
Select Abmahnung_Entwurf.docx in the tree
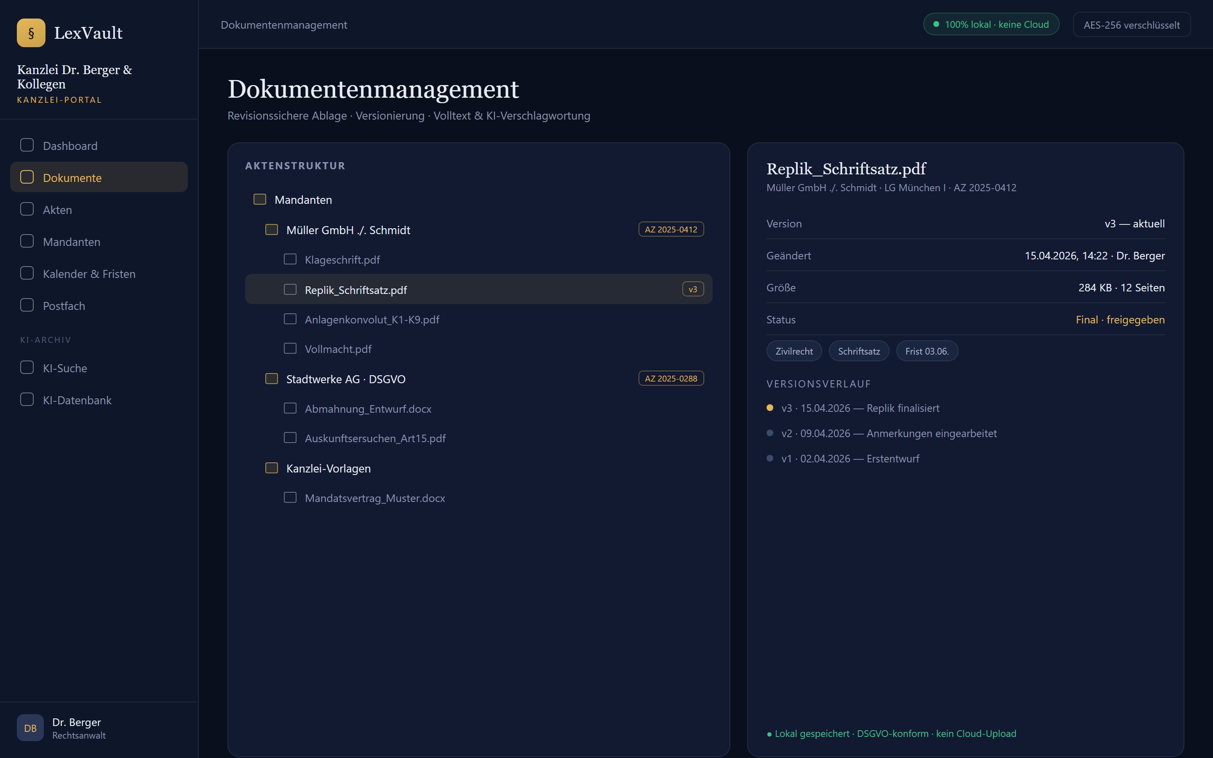pyautogui.click(x=479, y=408)
